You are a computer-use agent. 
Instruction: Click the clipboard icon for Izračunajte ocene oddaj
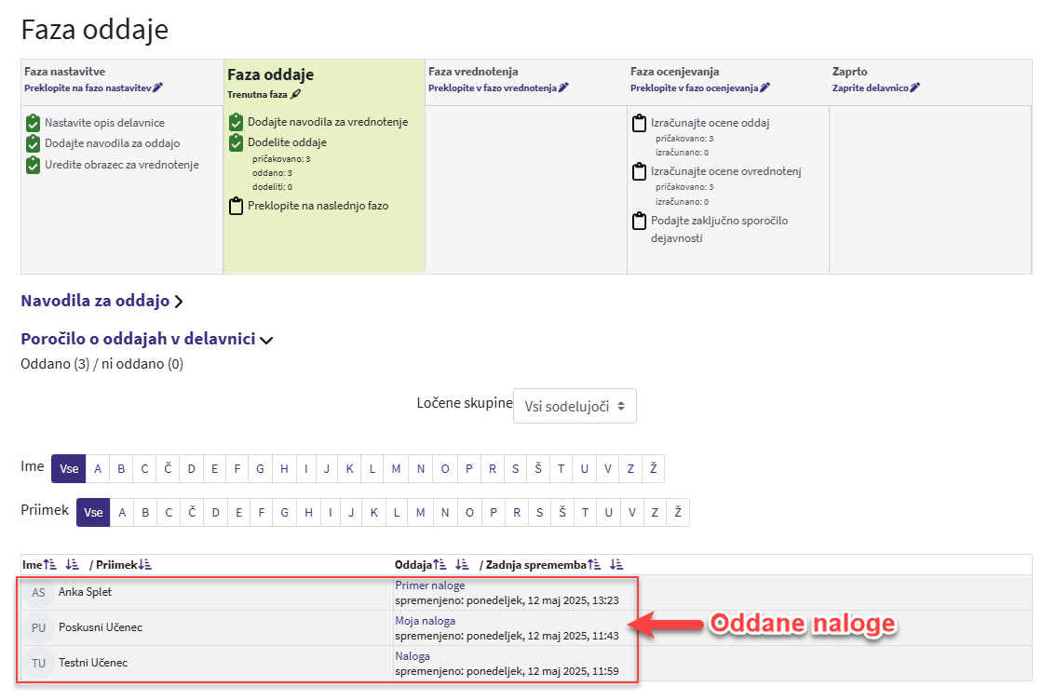639,123
